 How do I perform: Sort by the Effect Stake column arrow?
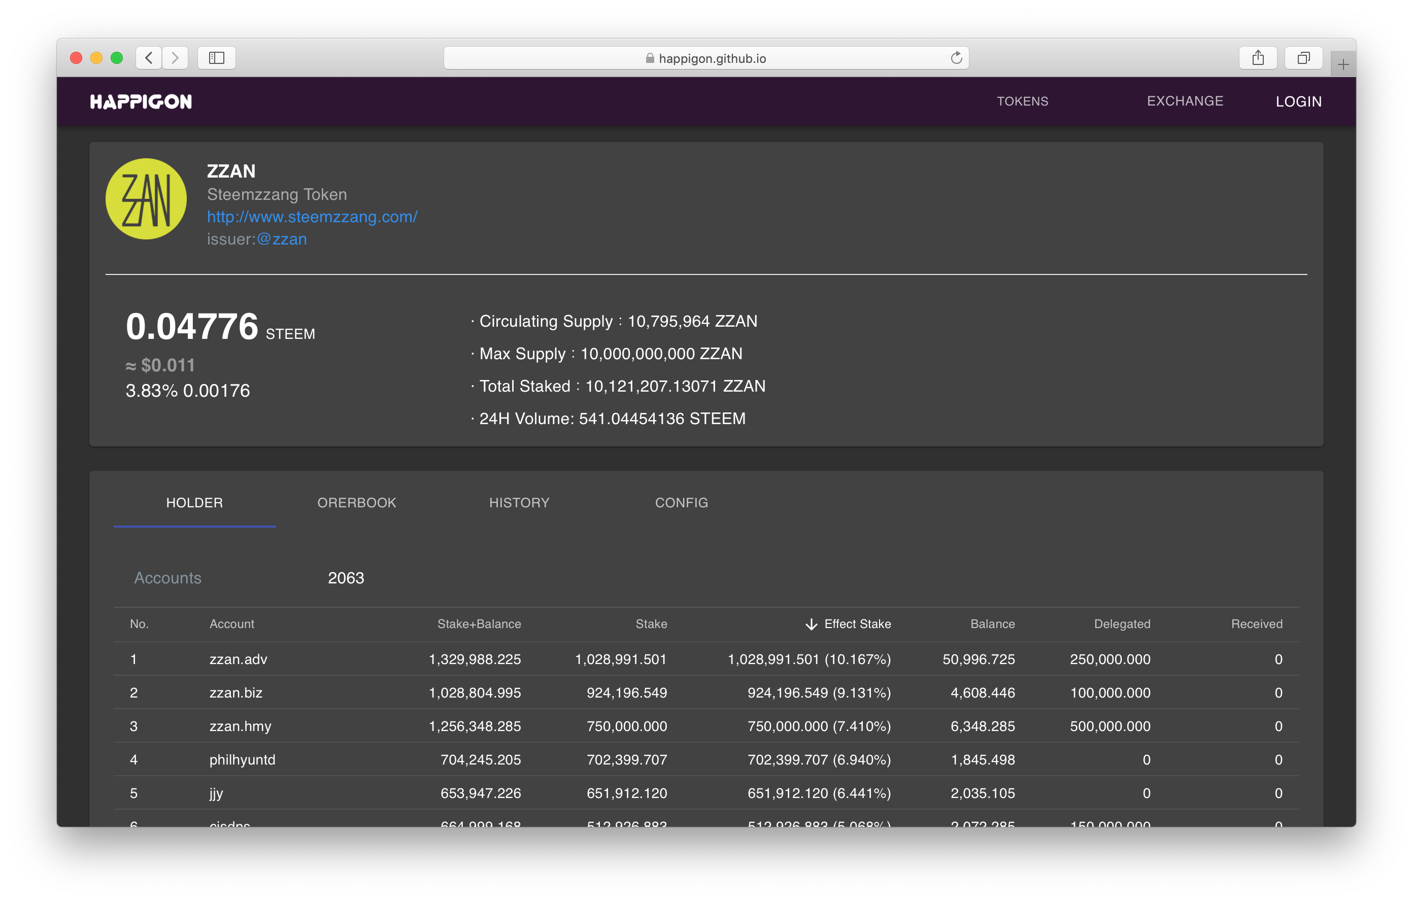pos(811,624)
